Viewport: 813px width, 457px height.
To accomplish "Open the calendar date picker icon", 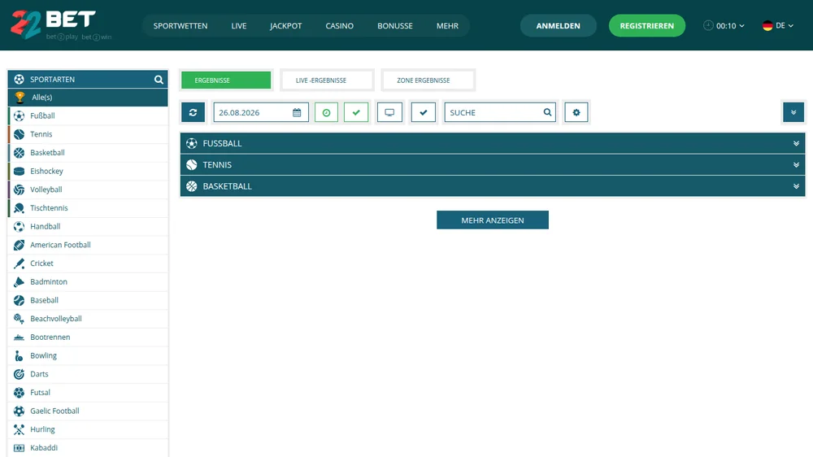I will [x=297, y=112].
